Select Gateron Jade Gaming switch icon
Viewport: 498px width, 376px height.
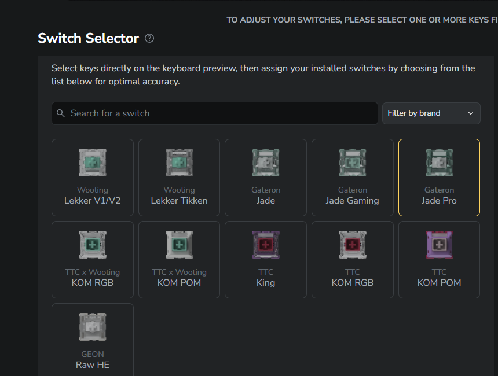click(x=353, y=163)
